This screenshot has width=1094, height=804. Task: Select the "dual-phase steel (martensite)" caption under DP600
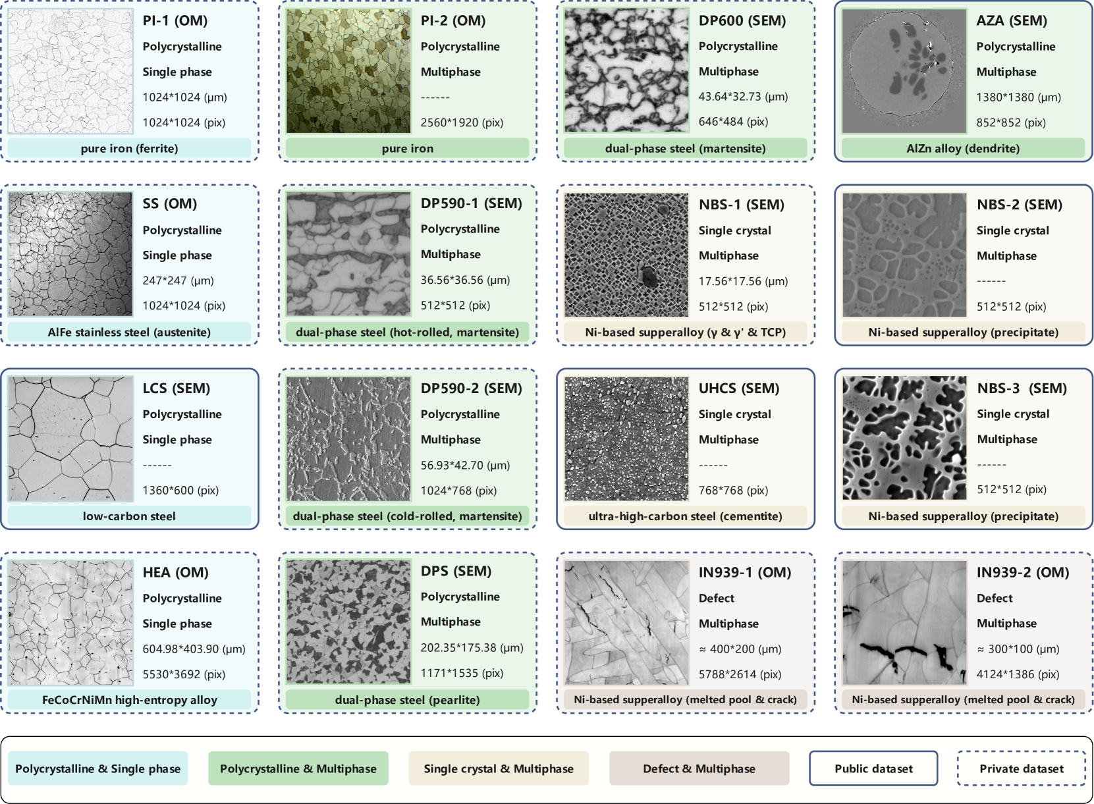pyautogui.click(x=686, y=148)
